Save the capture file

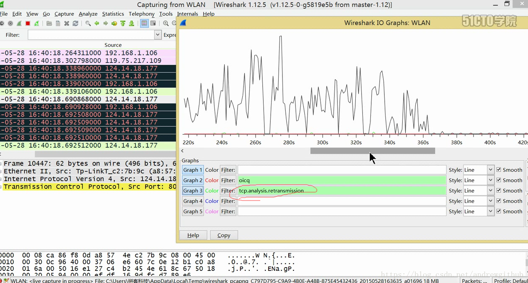point(58,23)
